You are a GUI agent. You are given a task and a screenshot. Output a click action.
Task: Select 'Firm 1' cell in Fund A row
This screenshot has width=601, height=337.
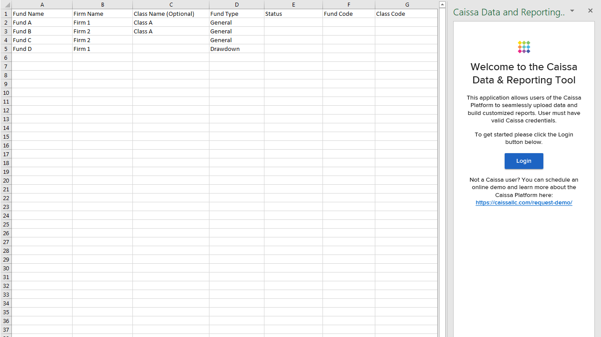pyautogui.click(x=103, y=22)
